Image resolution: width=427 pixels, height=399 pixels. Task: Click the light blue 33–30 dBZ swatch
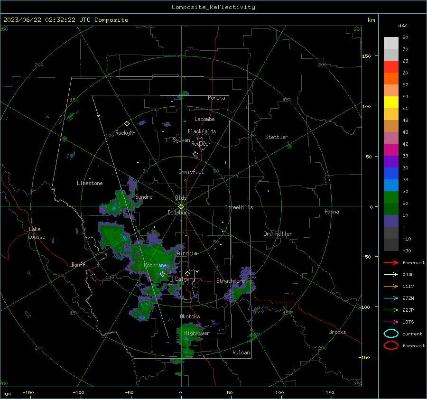pos(391,186)
